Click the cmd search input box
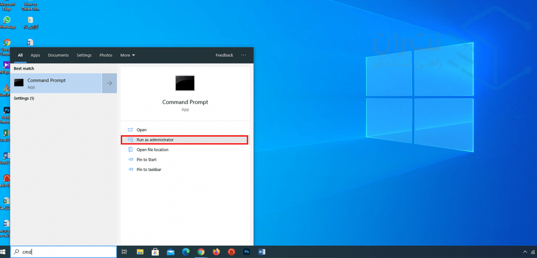The image size is (537, 258). point(64,252)
